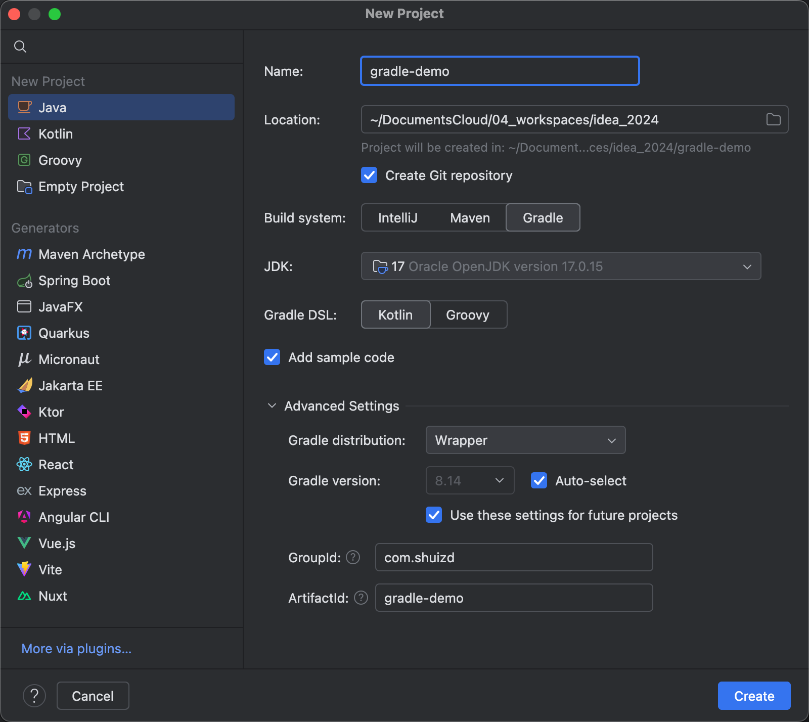Screen dimensions: 809x722
Task: Click the Jakarta EE sail icon
Action: (24, 385)
